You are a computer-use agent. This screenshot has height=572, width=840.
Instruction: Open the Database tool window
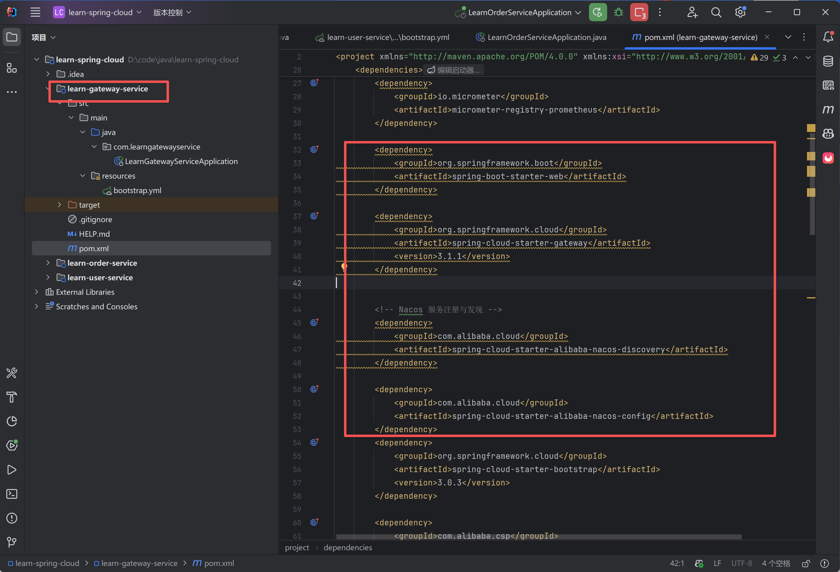click(x=828, y=61)
